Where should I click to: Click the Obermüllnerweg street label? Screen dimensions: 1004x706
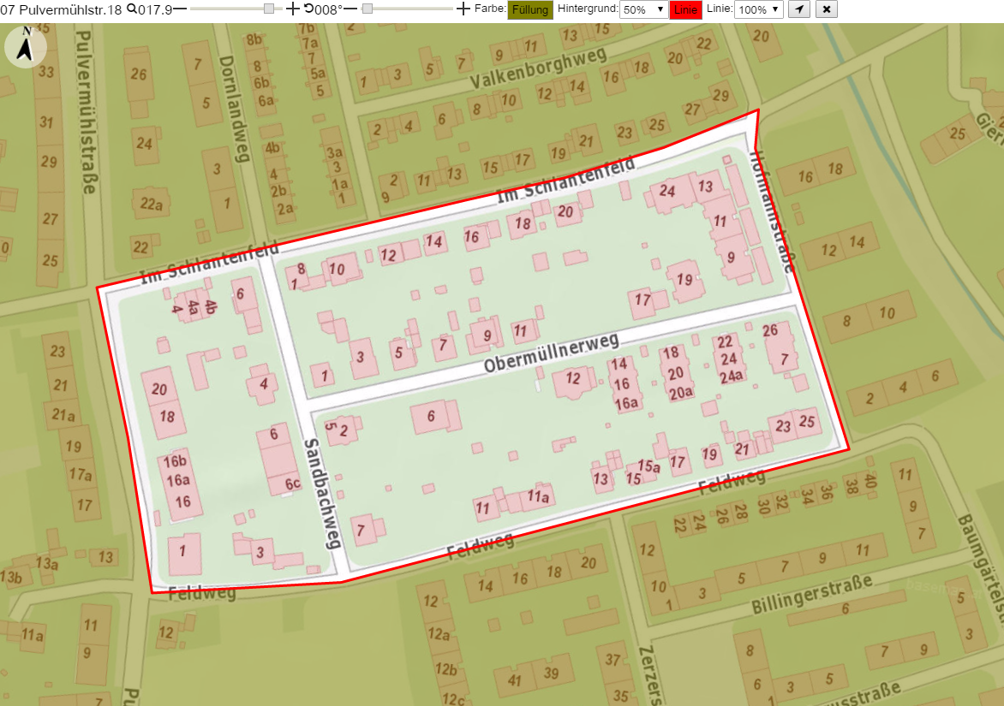(552, 353)
